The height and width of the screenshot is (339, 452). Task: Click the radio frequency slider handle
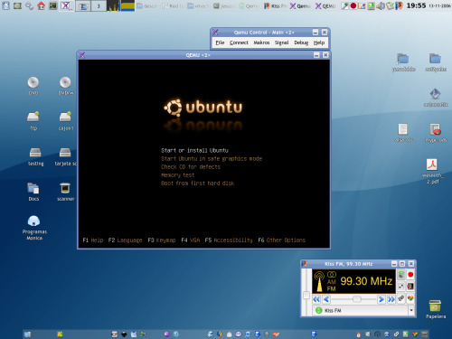pos(357,299)
